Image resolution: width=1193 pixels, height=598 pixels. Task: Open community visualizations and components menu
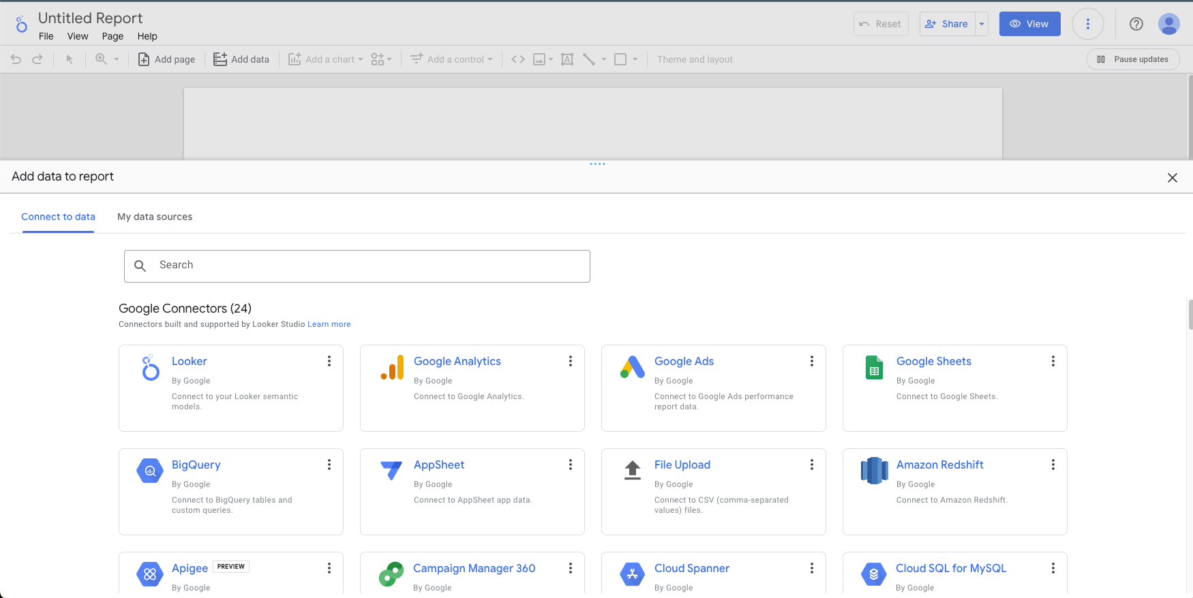click(x=381, y=59)
